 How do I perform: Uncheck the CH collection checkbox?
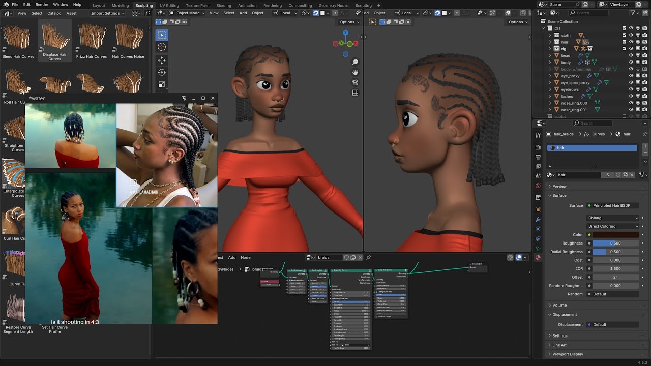tap(624, 28)
